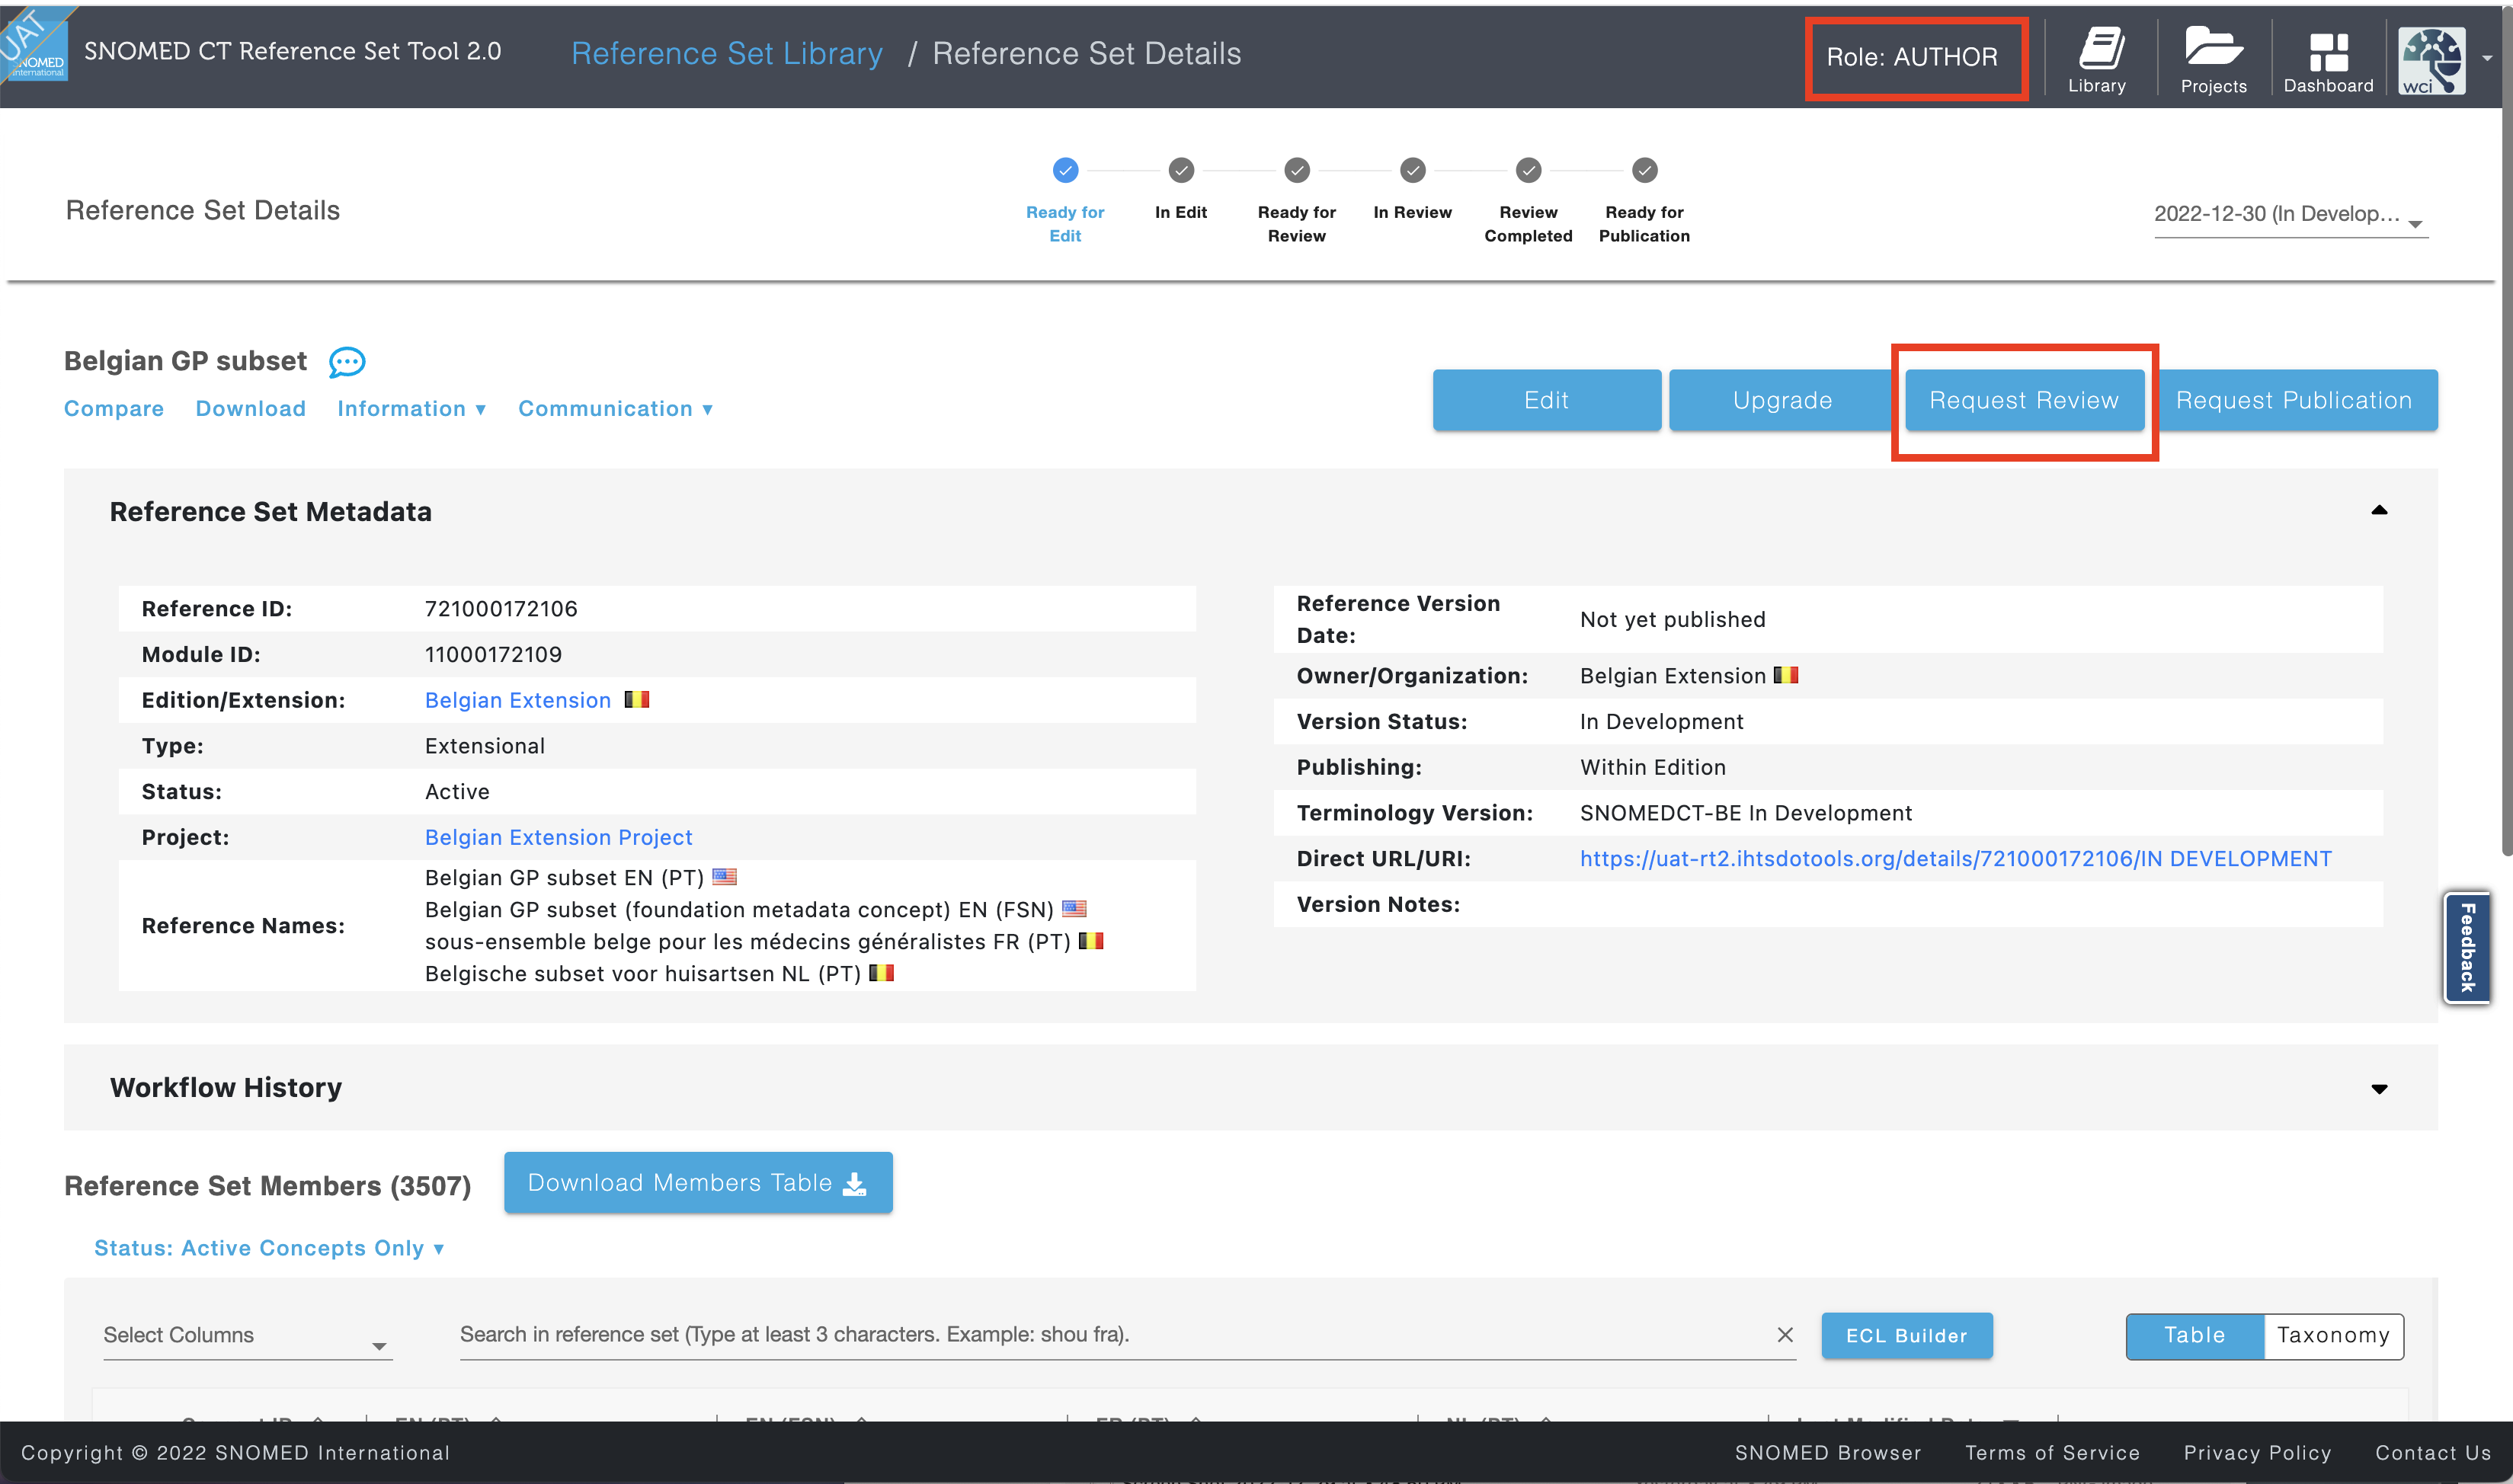Click the Ready for Edit step marker
2513x1484 pixels.
pyautogui.click(x=1065, y=170)
